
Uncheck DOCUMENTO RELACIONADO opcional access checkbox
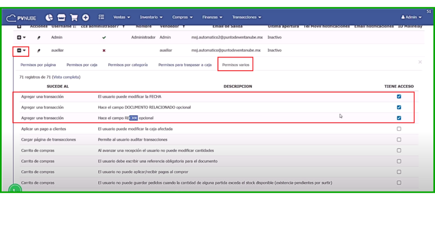[399, 107]
